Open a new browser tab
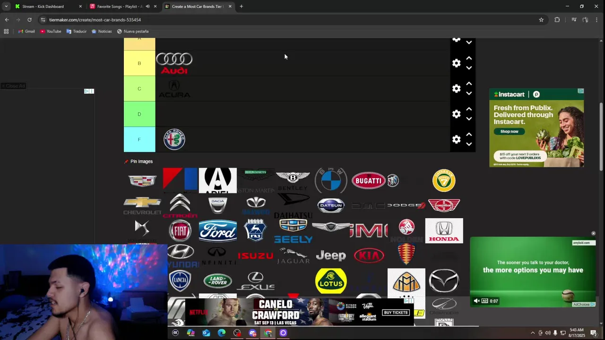This screenshot has height=340, width=605. [x=241, y=7]
